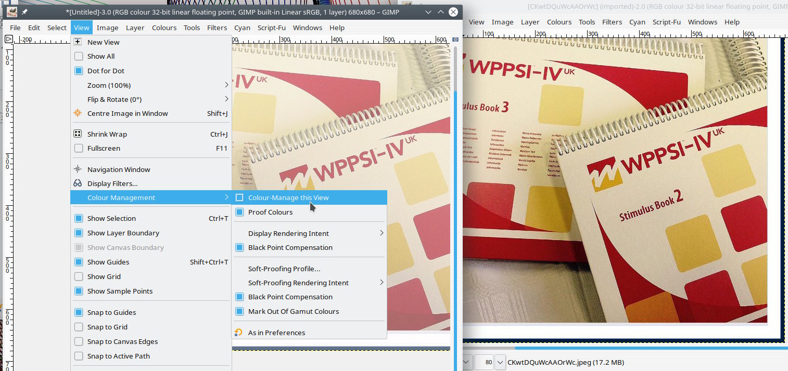
Task: Click the GIMP app icon in the title bar
Action: (12, 11)
